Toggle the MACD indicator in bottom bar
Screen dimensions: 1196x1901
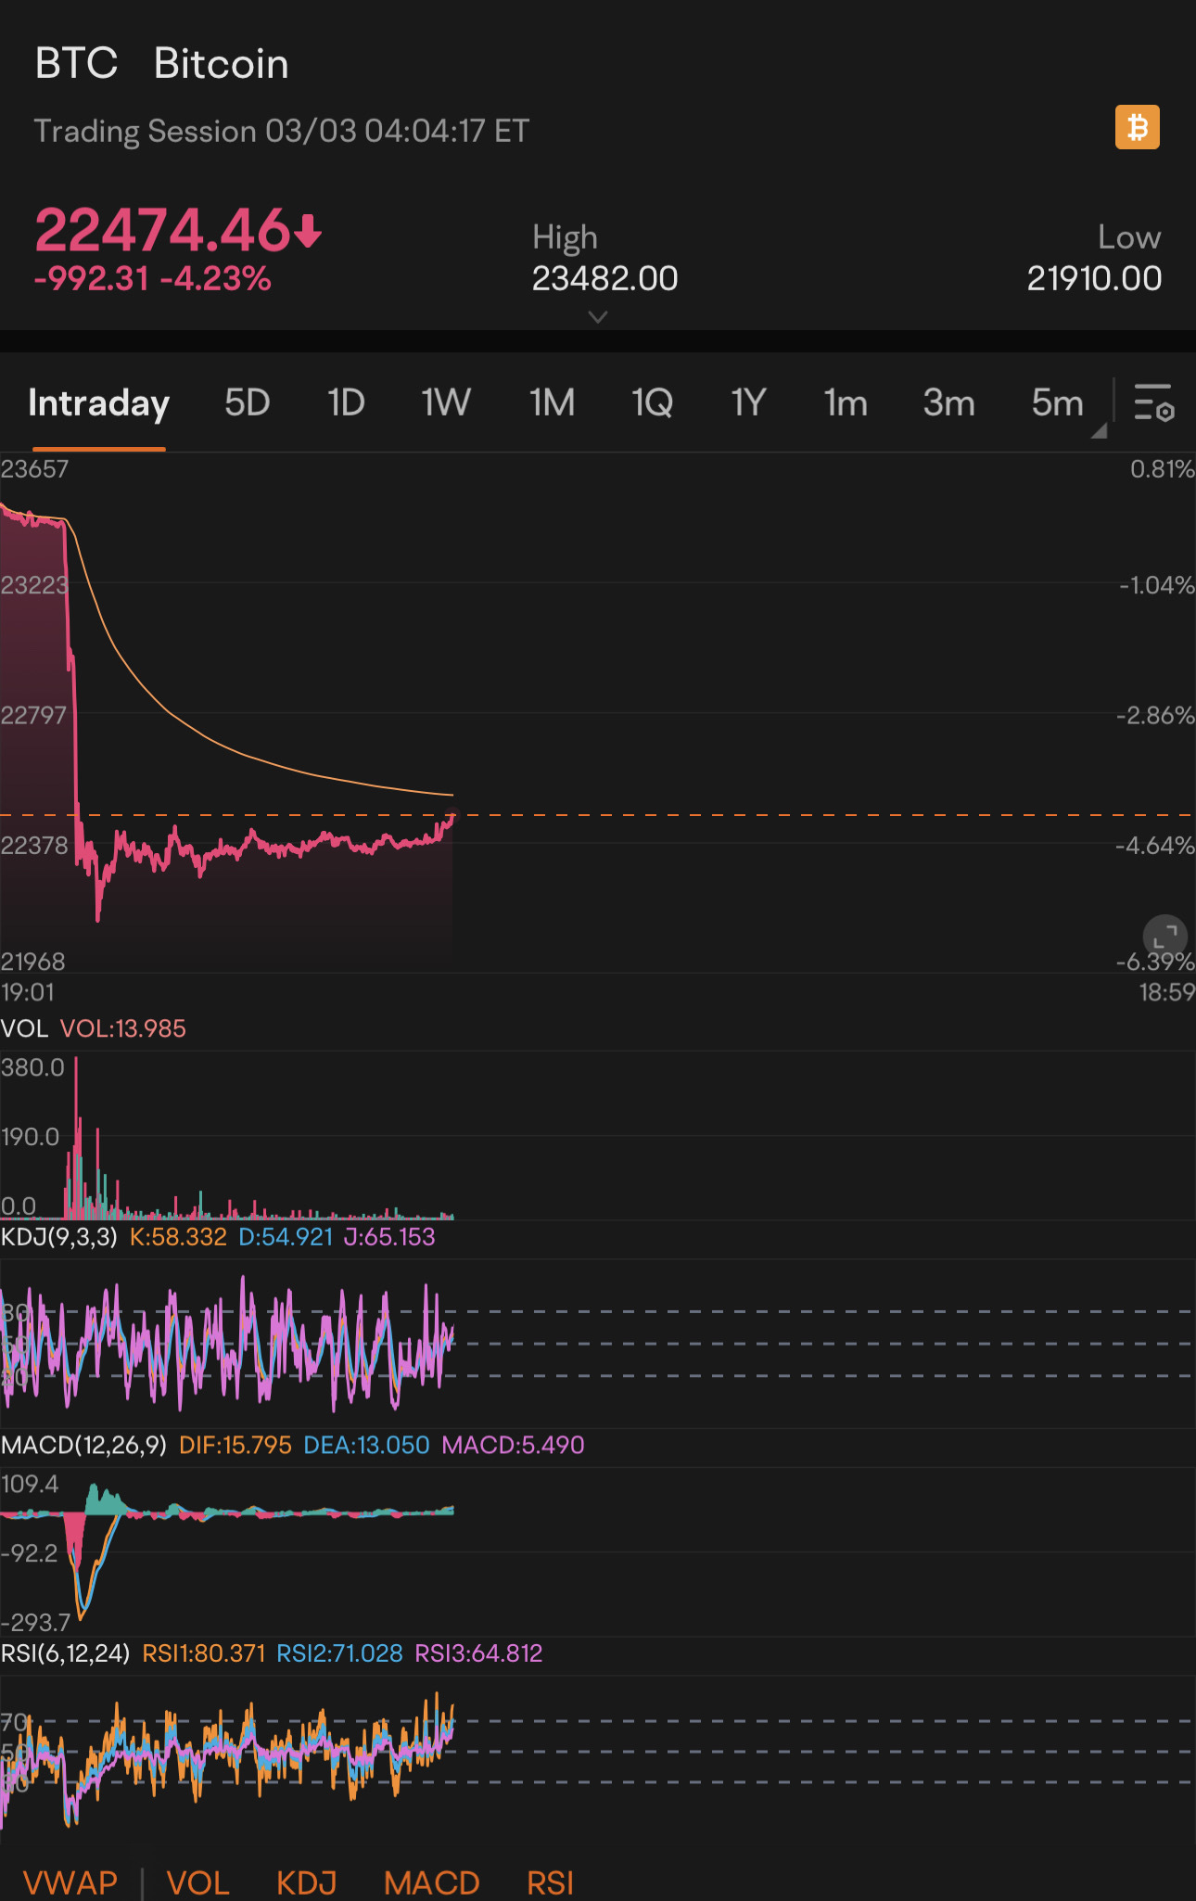[431, 1882]
